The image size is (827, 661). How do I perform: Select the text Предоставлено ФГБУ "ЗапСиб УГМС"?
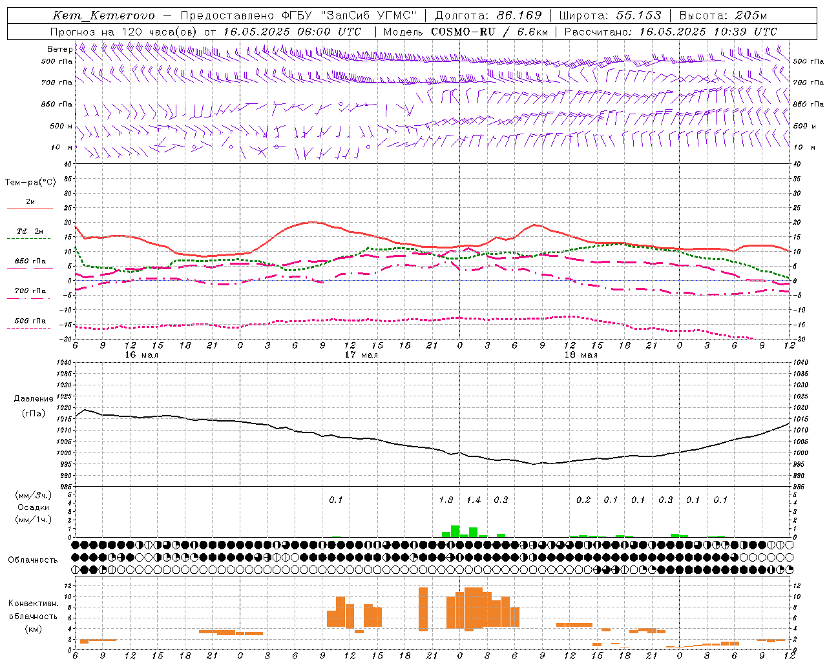298,15
